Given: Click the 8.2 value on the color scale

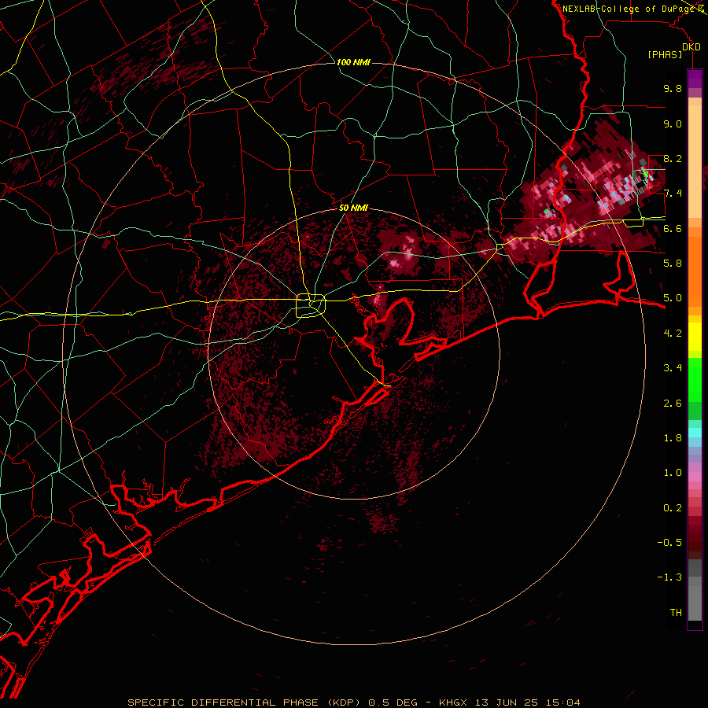Looking at the screenshot, I should (x=673, y=158).
